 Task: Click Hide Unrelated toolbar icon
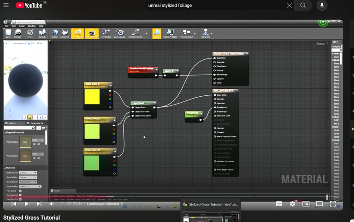coord(136,33)
